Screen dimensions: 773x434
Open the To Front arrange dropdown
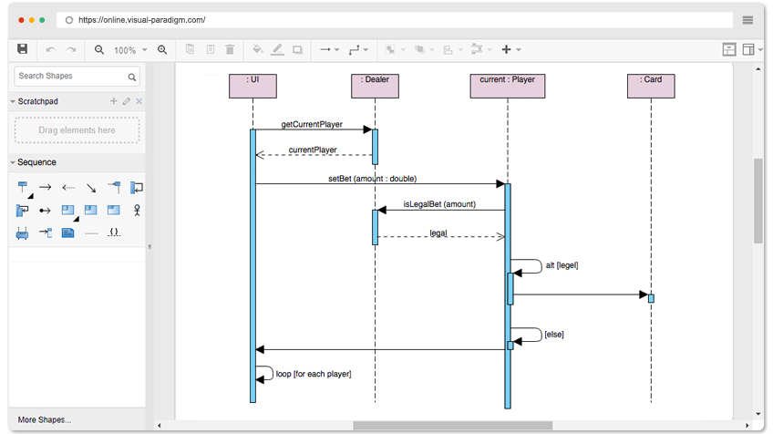coord(395,50)
